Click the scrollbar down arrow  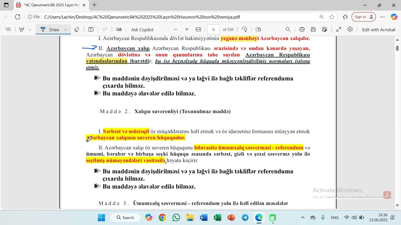[x=398, y=205]
